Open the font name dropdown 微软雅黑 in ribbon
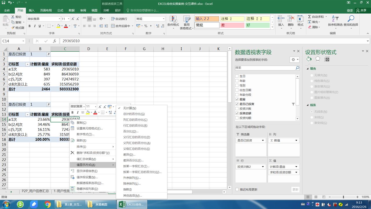Screen dimensions: 371x209 point(59,19)
